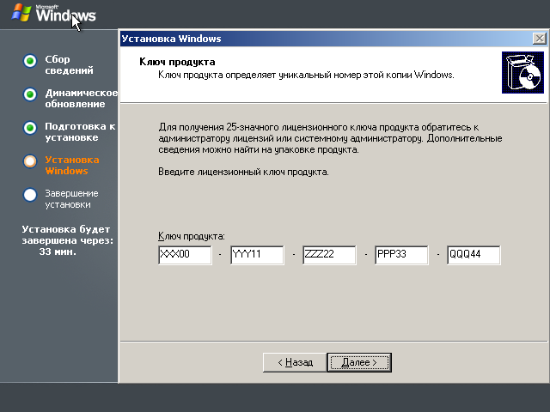Click the Ключ продукта: field label

tap(192, 236)
